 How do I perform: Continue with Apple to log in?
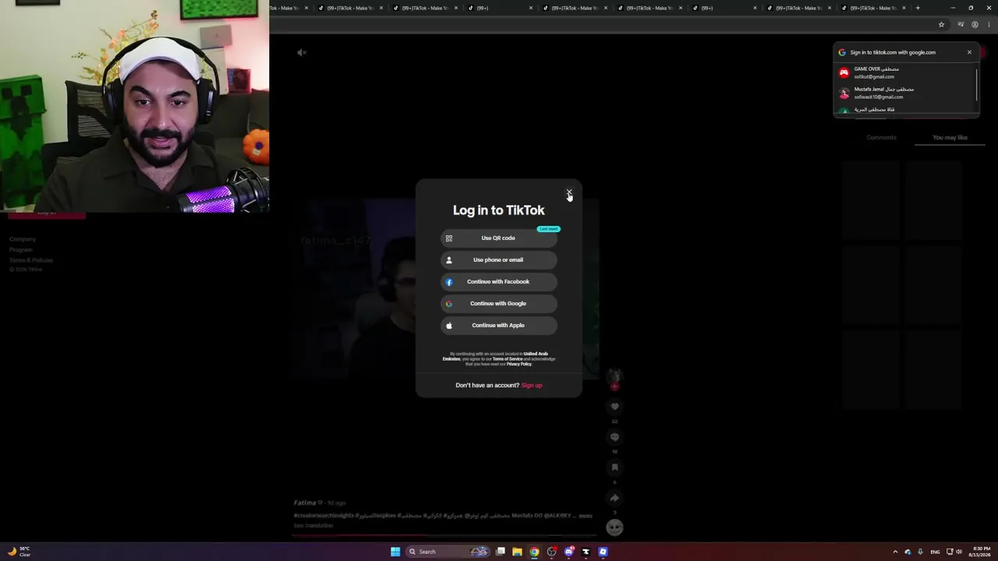[x=498, y=325]
